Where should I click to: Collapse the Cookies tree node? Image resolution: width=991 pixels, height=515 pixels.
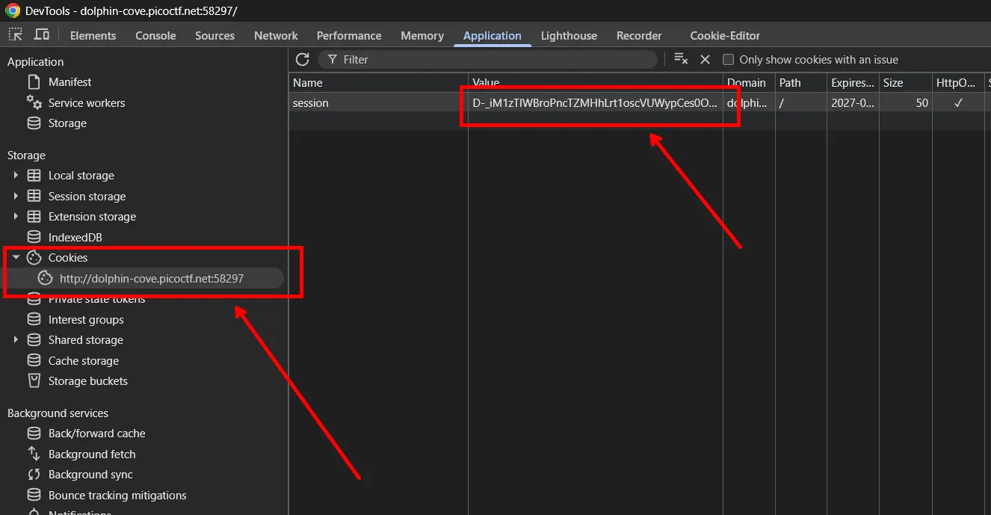pos(16,257)
